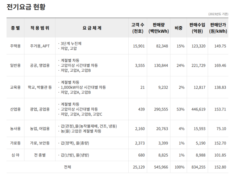Click customer count 2,160
239x175 pixels.
tap(140, 129)
